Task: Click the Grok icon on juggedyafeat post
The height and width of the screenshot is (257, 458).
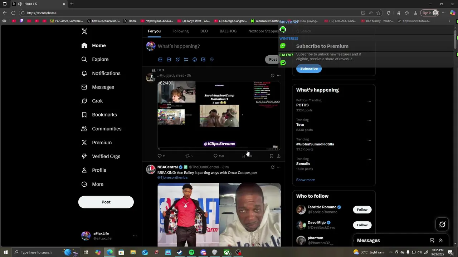Action: 272,76
